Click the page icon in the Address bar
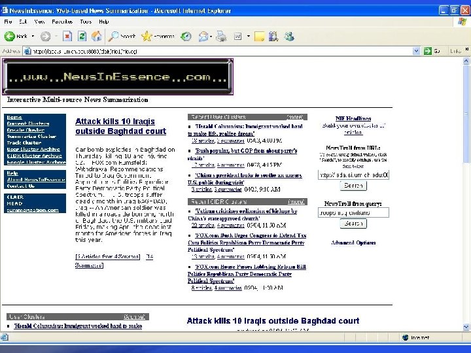The image size is (471, 353). (x=27, y=52)
